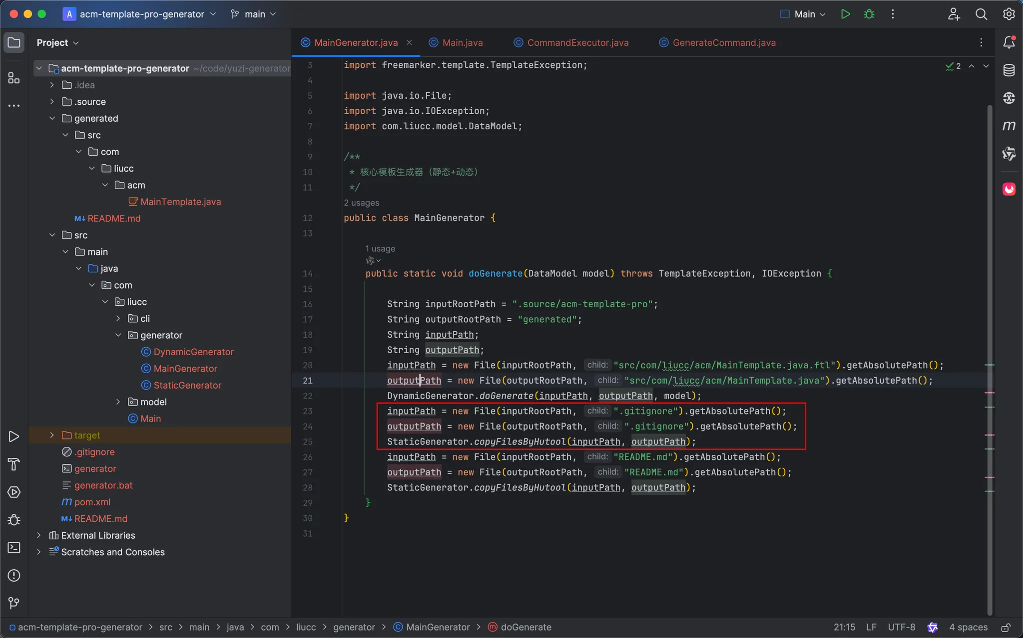Toggle the read-only lock icon in status bar
The height and width of the screenshot is (638, 1023).
point(1006,628)
